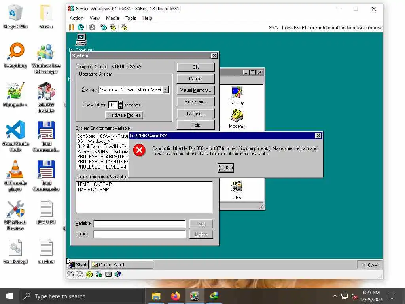The width and height of the screenshot is (405, 304).
Task: Launch Everything search shortcut
Action: [15, 55]
